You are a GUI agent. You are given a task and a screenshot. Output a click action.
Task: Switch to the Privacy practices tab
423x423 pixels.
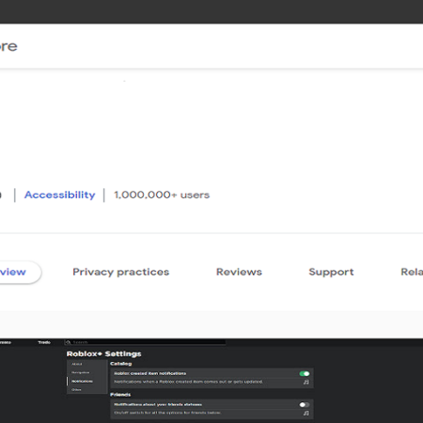point(121,272)
